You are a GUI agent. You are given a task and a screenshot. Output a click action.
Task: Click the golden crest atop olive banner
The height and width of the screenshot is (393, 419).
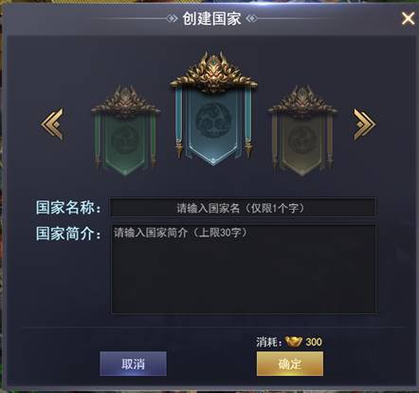[x=302, y=101]
